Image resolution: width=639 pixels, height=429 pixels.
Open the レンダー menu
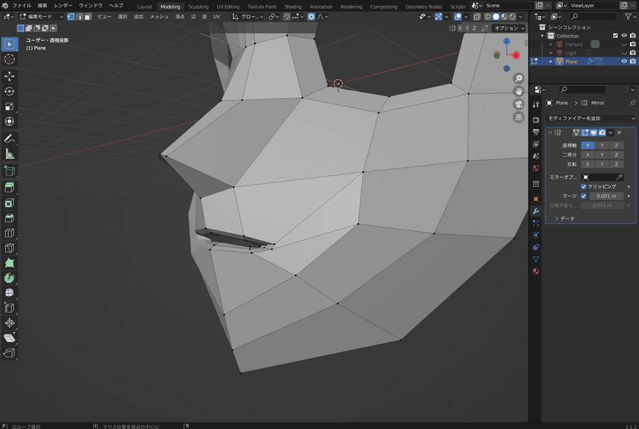tap(63, 5)
